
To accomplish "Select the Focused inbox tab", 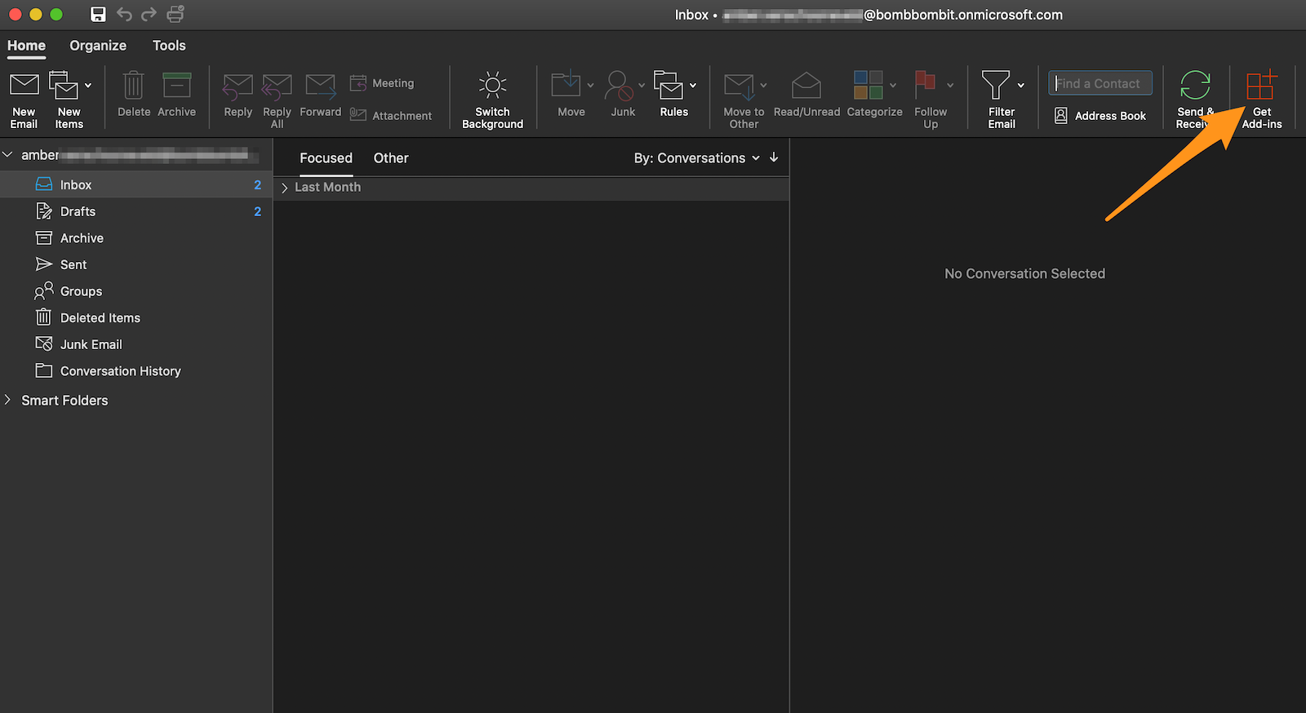I will pos(326,158).
